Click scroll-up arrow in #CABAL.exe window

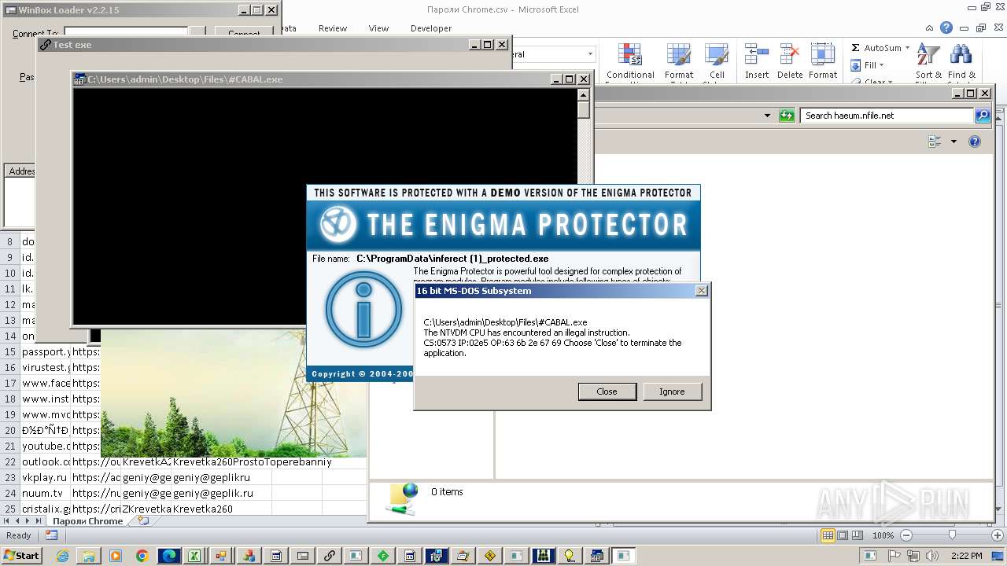pyautogui.click(x=583, y=94)
